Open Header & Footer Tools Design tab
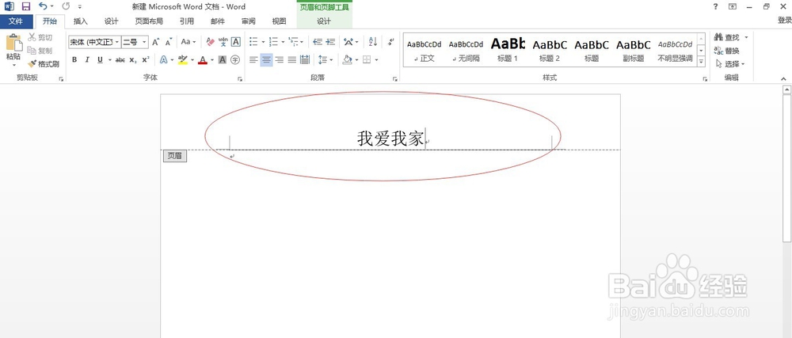Viewport: 792px width, 338px height. (x=324, y=21)
